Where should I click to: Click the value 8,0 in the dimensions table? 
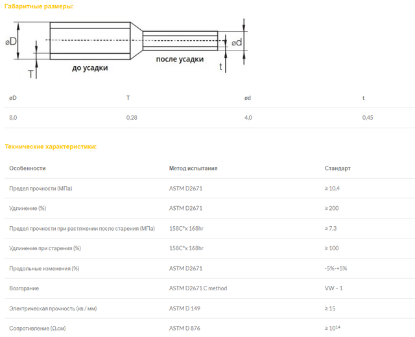coord(13,117)
